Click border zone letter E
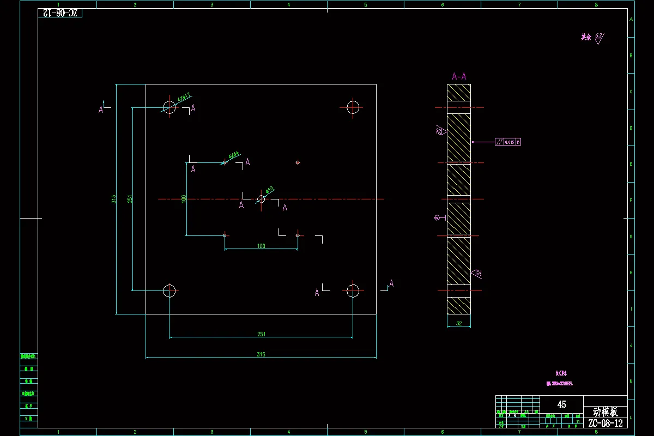Screen dimensions: 654x436 [x=631, y=164]
